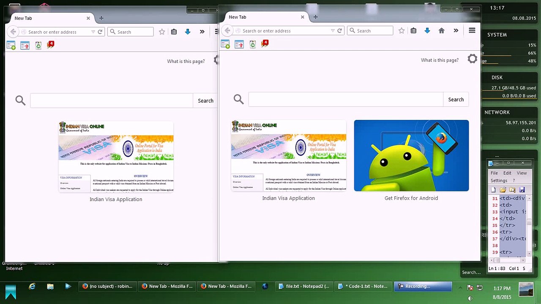Image resolution: width=541 pixels, height=304 pixels.
Task: Open hamburger menu in right Firefox window
Action: tap(472, 30)
